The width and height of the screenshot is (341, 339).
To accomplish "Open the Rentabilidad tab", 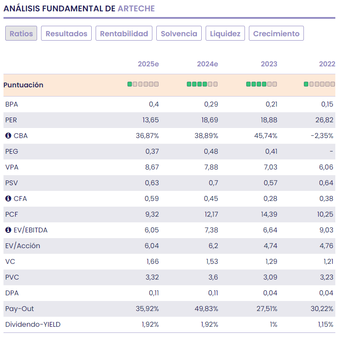I will click(x=124, y=34).
